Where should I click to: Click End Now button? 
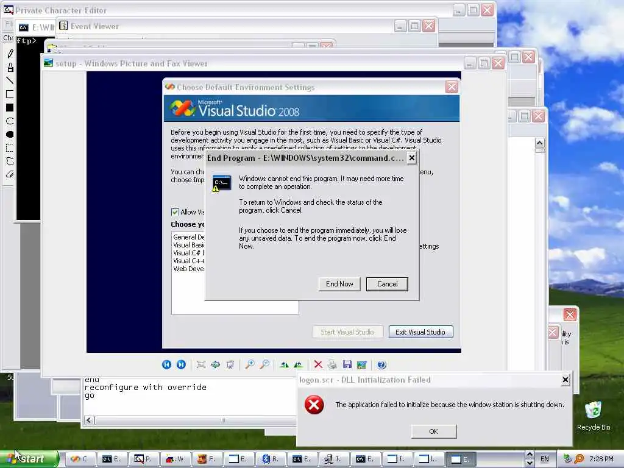[x=339, y=284]
